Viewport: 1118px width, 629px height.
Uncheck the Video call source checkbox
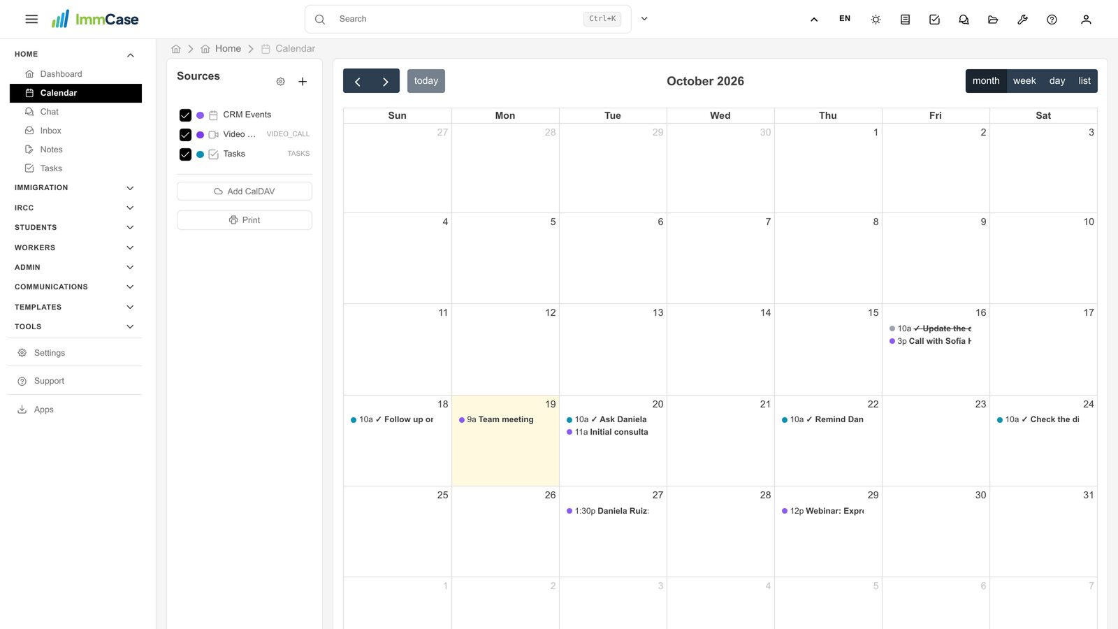tap(185, 135)
